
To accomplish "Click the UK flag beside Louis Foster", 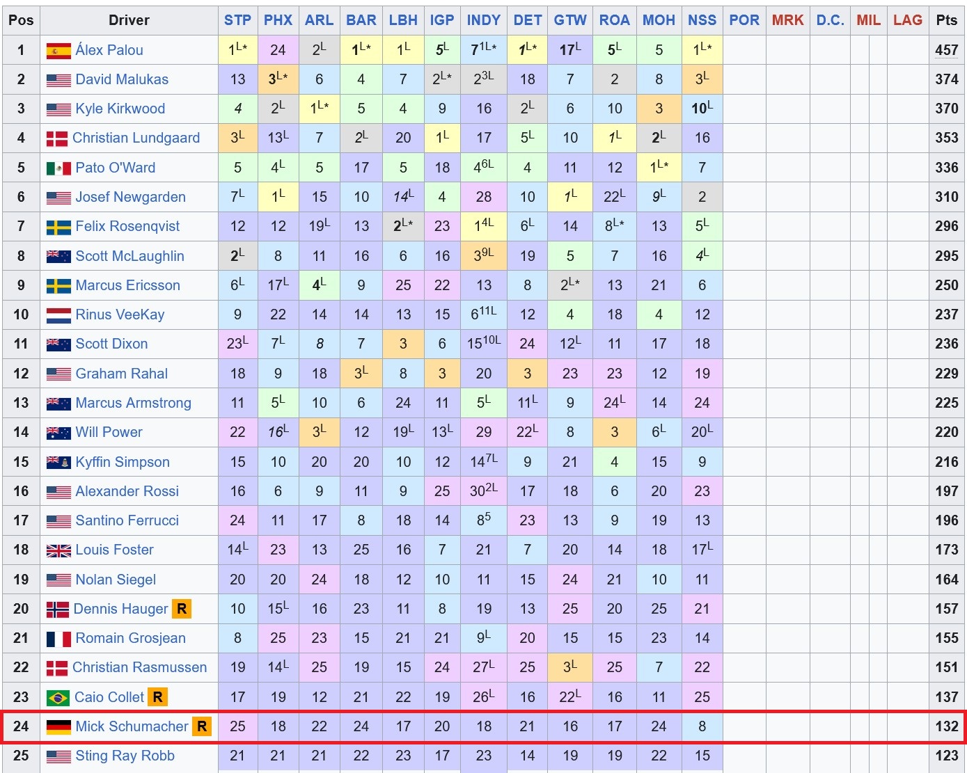I will 58,550.
